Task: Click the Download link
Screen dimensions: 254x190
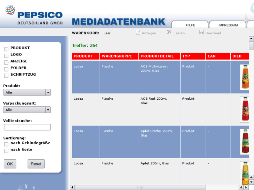Action: [213, 33]
